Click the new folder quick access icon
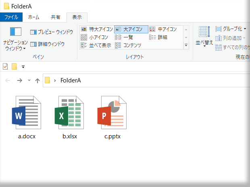 coord(14,66)
